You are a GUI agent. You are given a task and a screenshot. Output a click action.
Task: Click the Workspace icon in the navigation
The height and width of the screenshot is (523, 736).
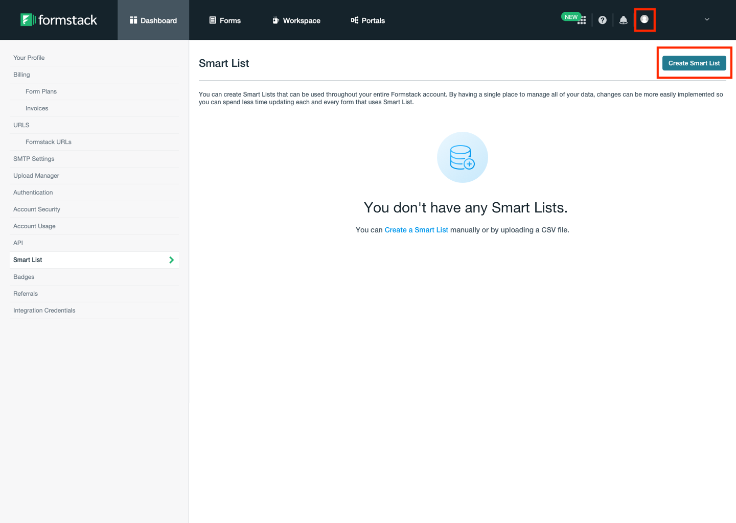click(x=276, y=20)
